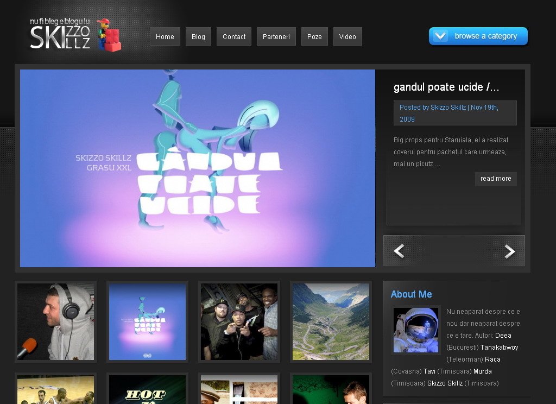Viewport: 556px width, 404px height.
Task: Open the Contact page
Action: 234,36
